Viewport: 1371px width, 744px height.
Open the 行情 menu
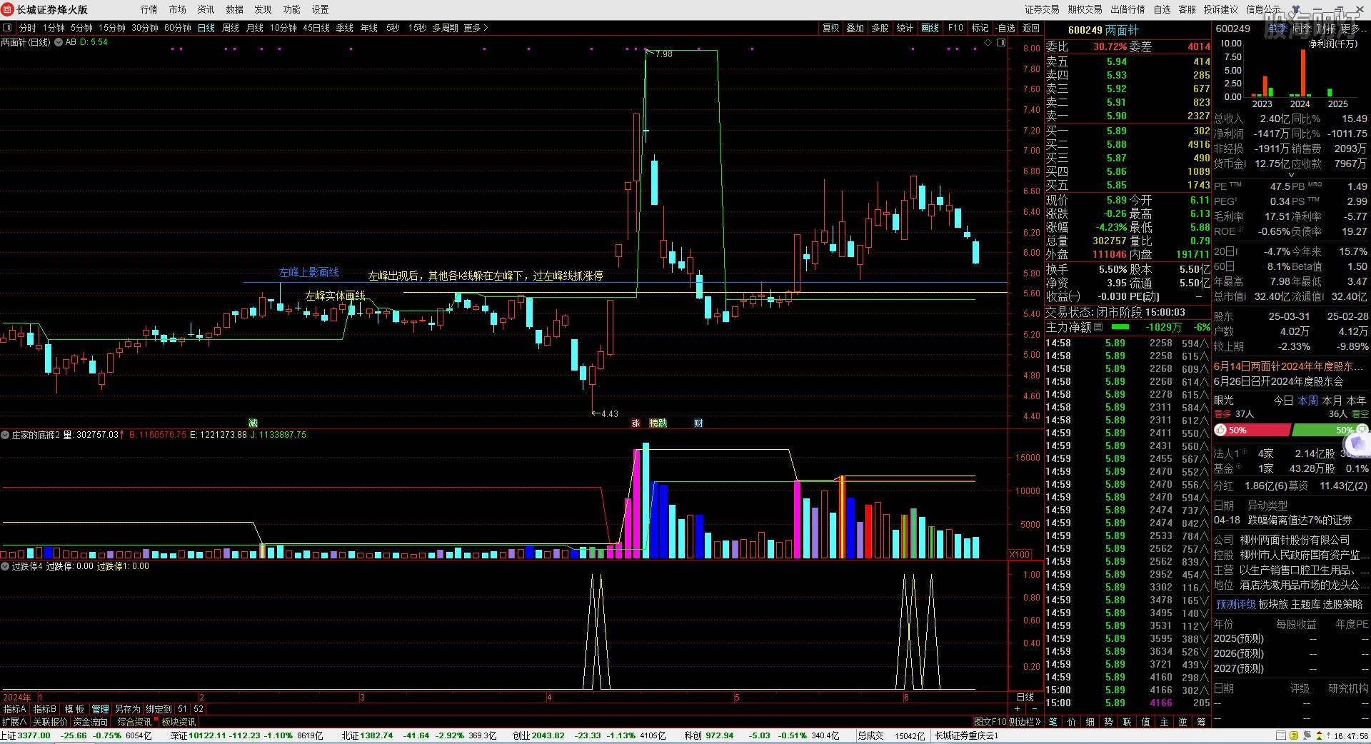click(149, 9)
